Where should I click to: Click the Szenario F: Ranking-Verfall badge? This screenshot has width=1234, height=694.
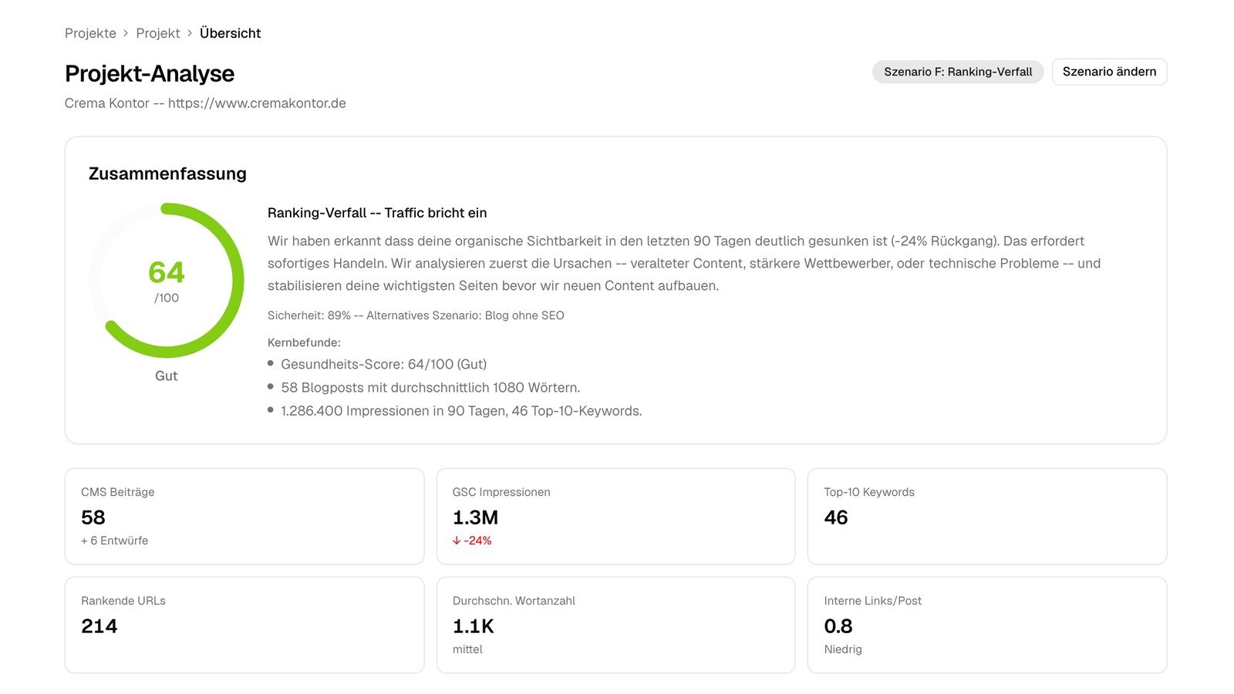958,72
